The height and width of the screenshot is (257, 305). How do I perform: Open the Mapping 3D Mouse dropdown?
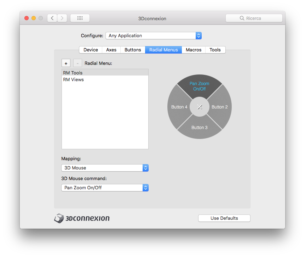pyautogui.click(x=105, y=168)
